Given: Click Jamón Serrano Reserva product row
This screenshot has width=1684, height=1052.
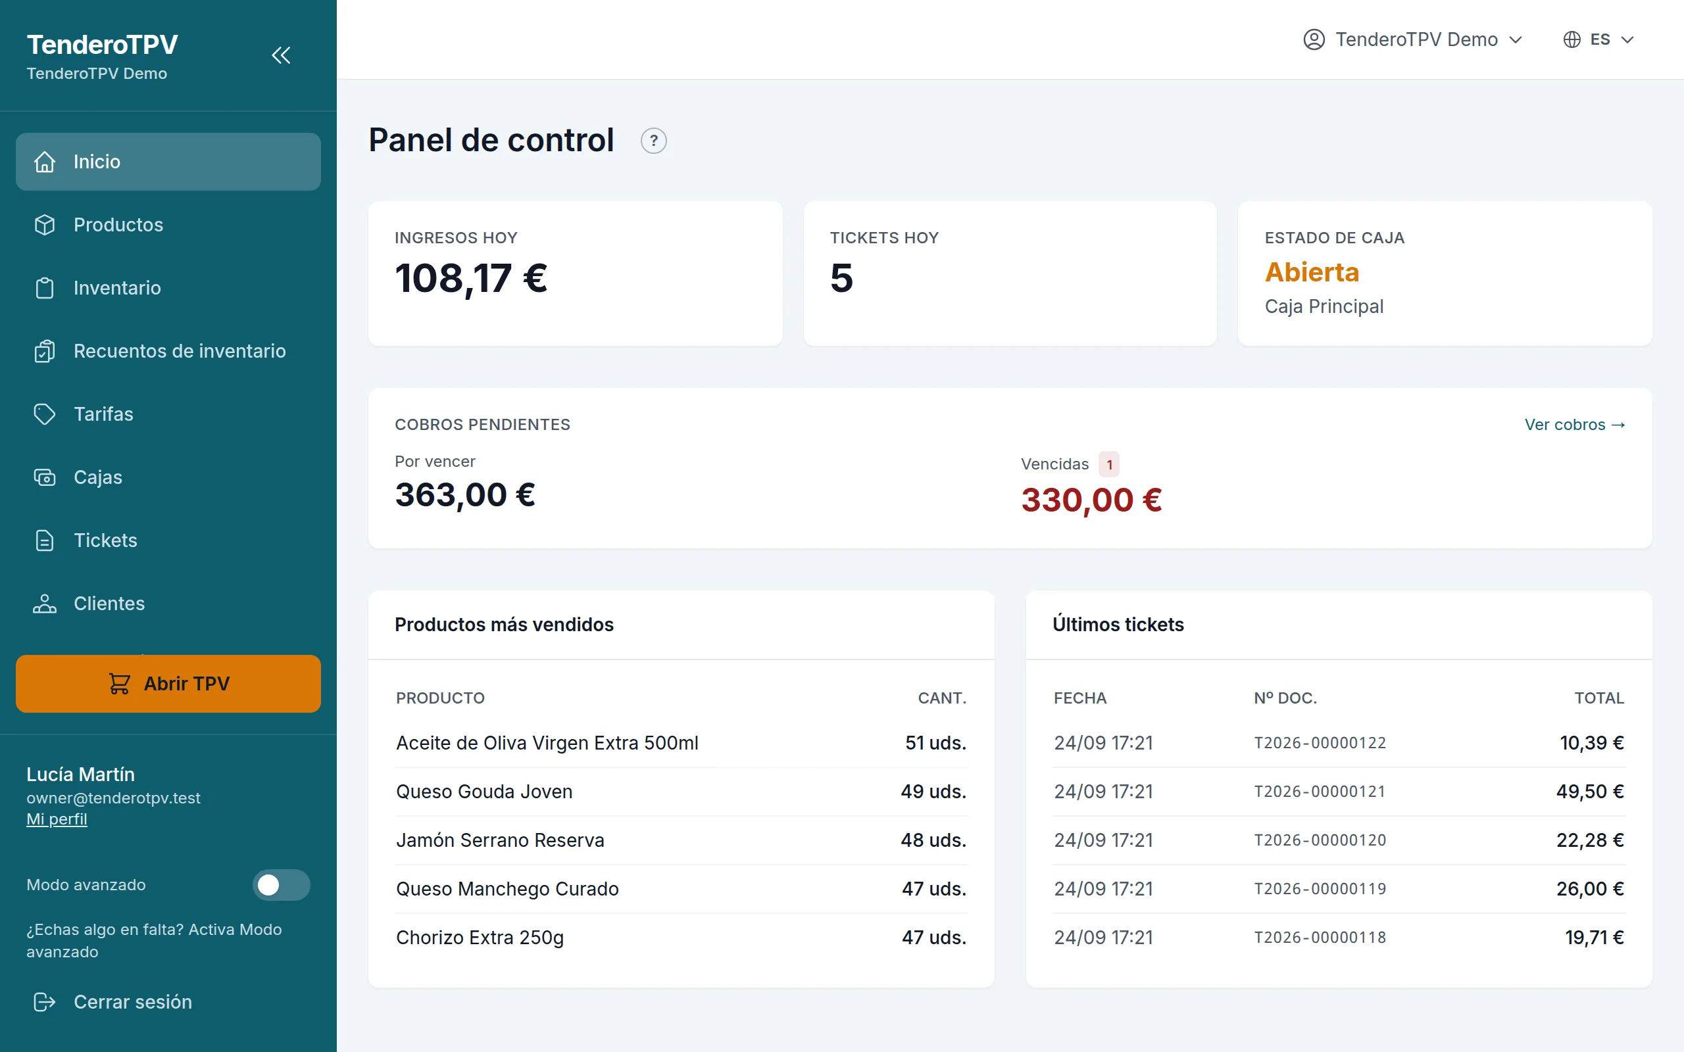Looking at the screenshot, I should click(681, 840).
